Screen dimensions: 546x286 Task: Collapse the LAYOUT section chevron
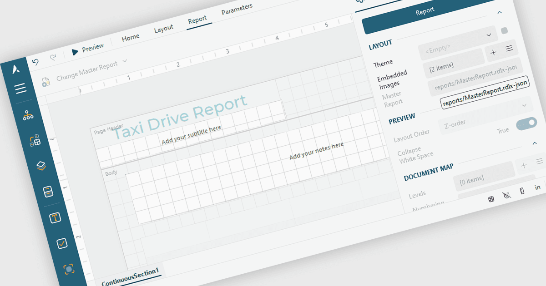pos(499,13)
